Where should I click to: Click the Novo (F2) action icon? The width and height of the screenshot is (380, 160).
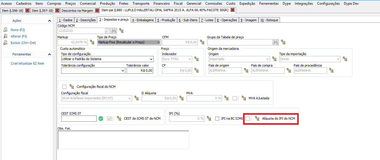pos(5,30)
